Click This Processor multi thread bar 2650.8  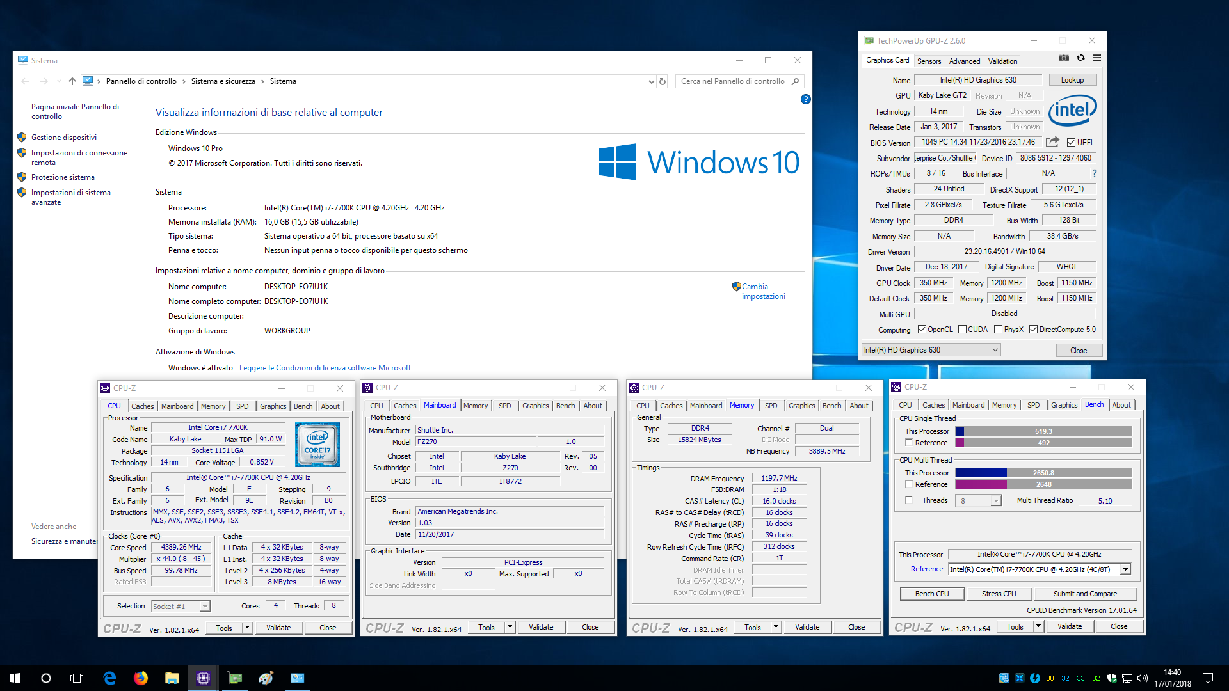coord(1043,473)
